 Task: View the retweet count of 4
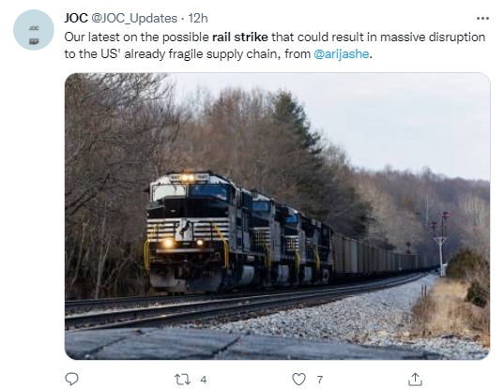(x=204, y=380)
